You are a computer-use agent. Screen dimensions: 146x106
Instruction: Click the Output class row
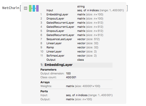(x=65, y=60)
